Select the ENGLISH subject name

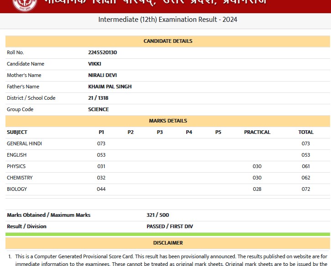[x=17, y=155]
